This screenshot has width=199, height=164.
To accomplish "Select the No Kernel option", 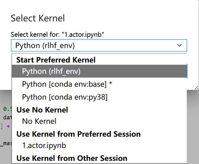I will (39, 121).
